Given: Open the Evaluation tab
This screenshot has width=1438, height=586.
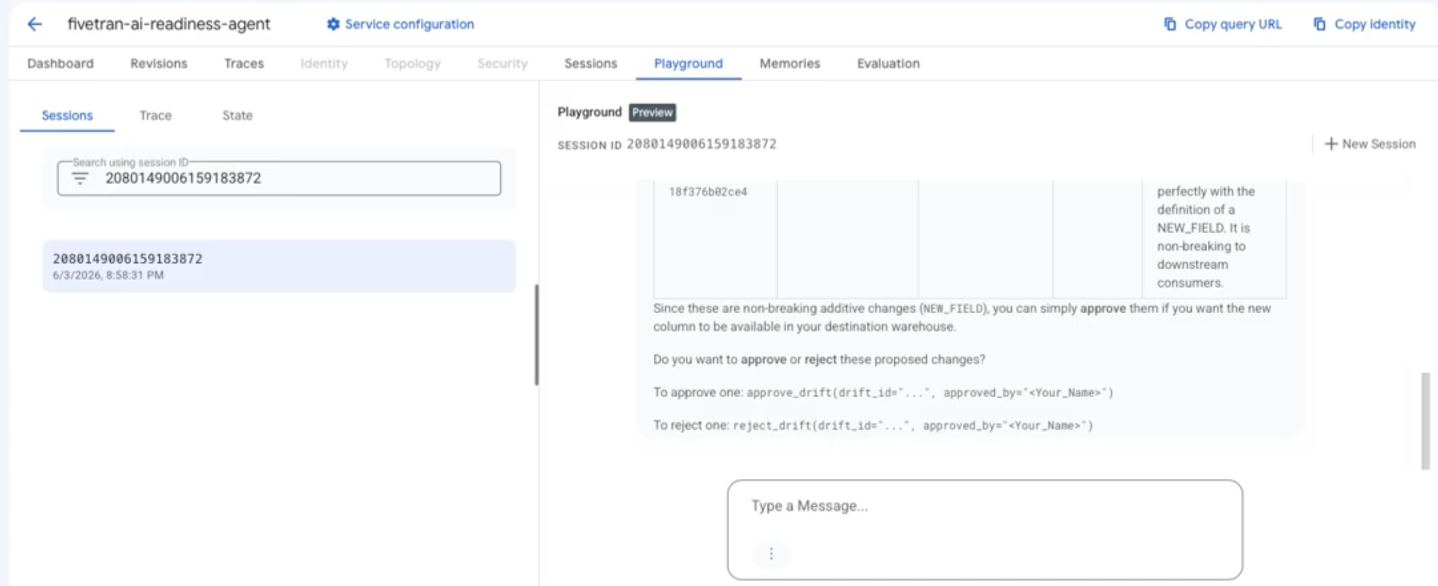Looking at the screenshot, I should coord(888,63).
